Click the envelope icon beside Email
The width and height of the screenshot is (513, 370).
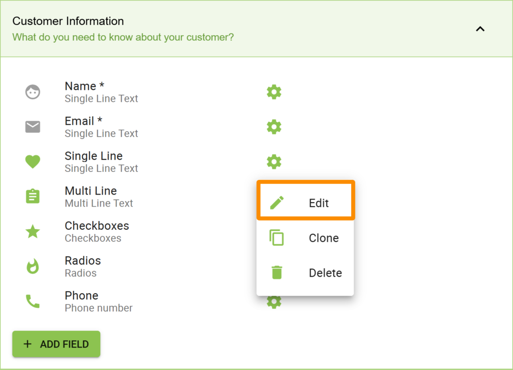point(33,127)
